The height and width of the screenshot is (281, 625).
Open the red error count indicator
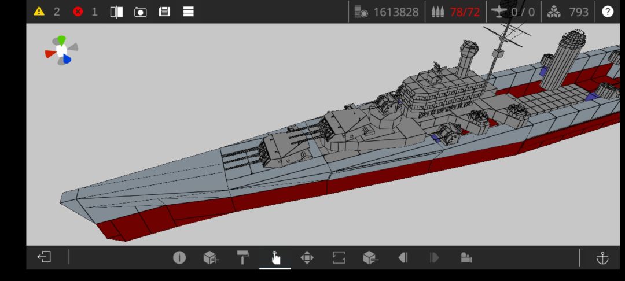click(x=78, y=12)
